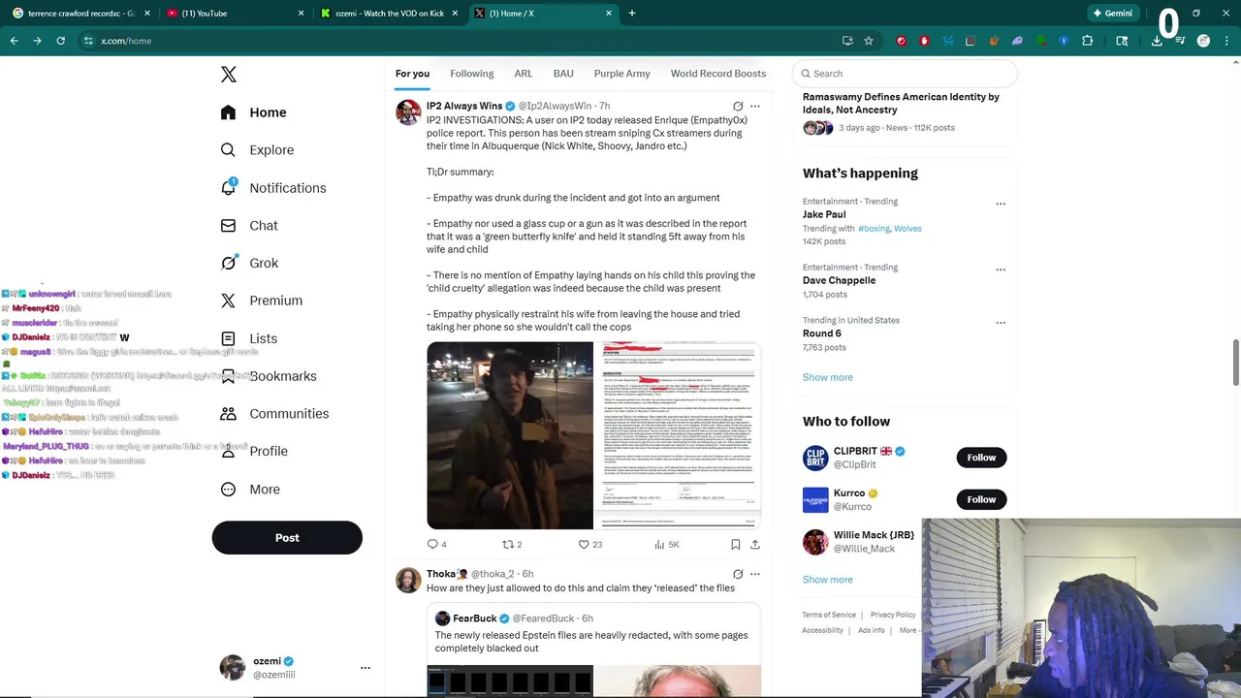Open the Terms of Service link

[x=829, y=615]
